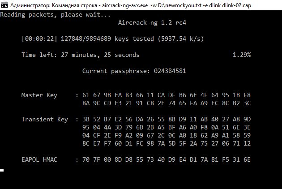Click the "EAPOL HMAC" label
Viewport: 282px width, 189px height.
(x=39, y=159)
